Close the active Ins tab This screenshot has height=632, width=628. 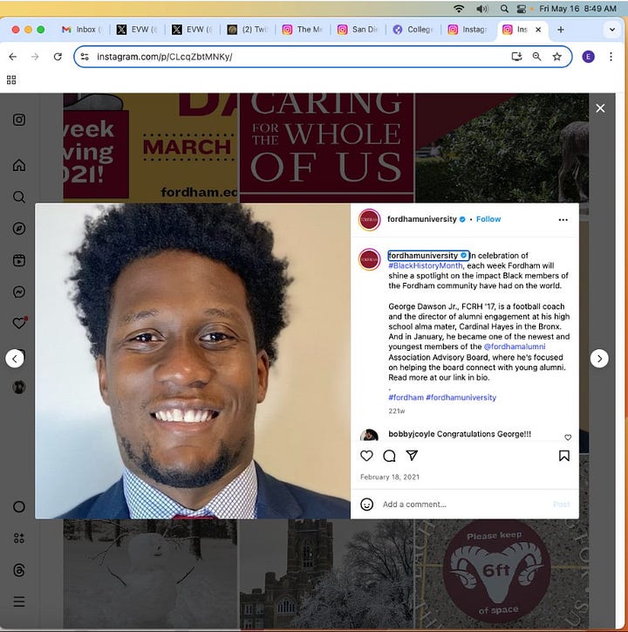point(538,30)
